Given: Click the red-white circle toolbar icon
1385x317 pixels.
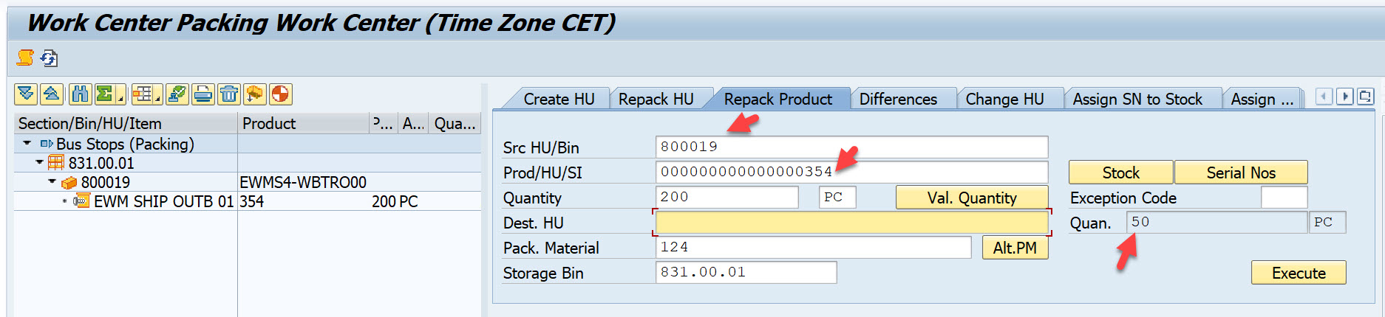Looking at the screenshot, I should click(x=280, y=94).
